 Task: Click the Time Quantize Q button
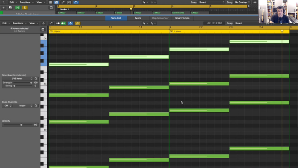click(36, 78)
